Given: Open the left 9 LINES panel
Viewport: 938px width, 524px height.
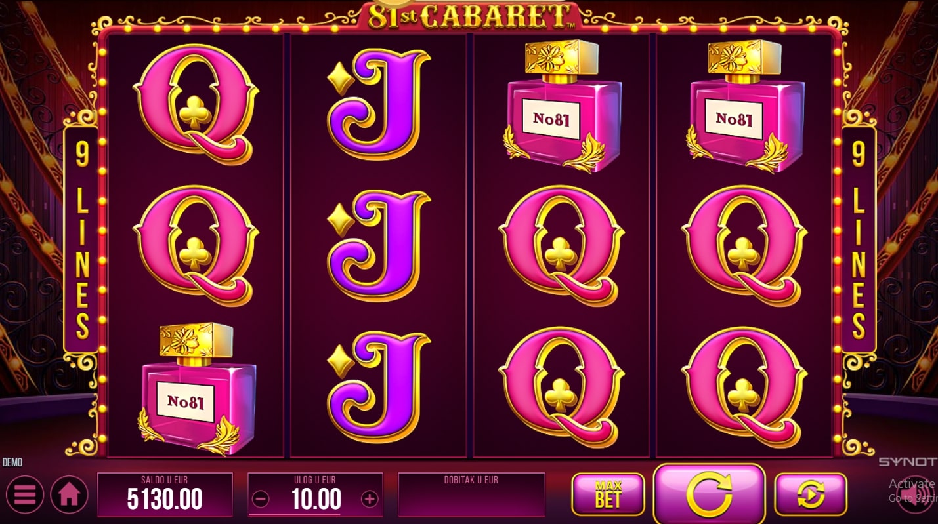Looking at the screenshot, I should pos(81,240).
